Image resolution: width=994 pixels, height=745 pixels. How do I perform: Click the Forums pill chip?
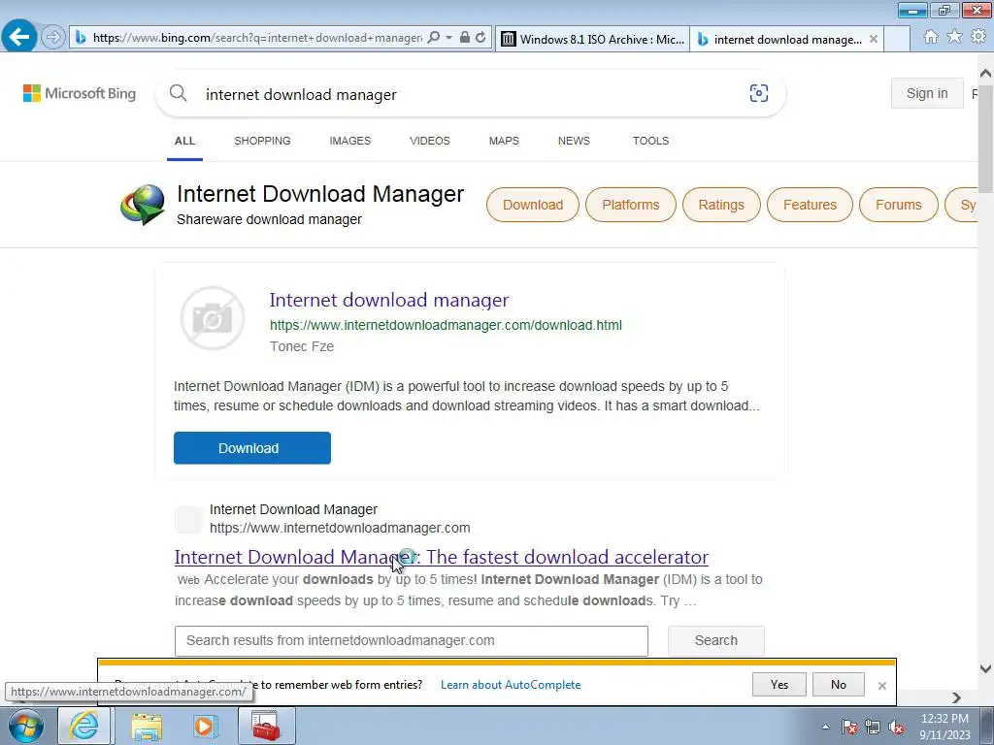pyautogui.click(x=898, y=205)
